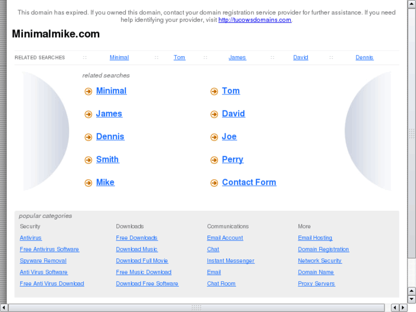Visit the Free Antivirus Software link
The width and height of the screenshot is (416, 312).
pos(49,249)
